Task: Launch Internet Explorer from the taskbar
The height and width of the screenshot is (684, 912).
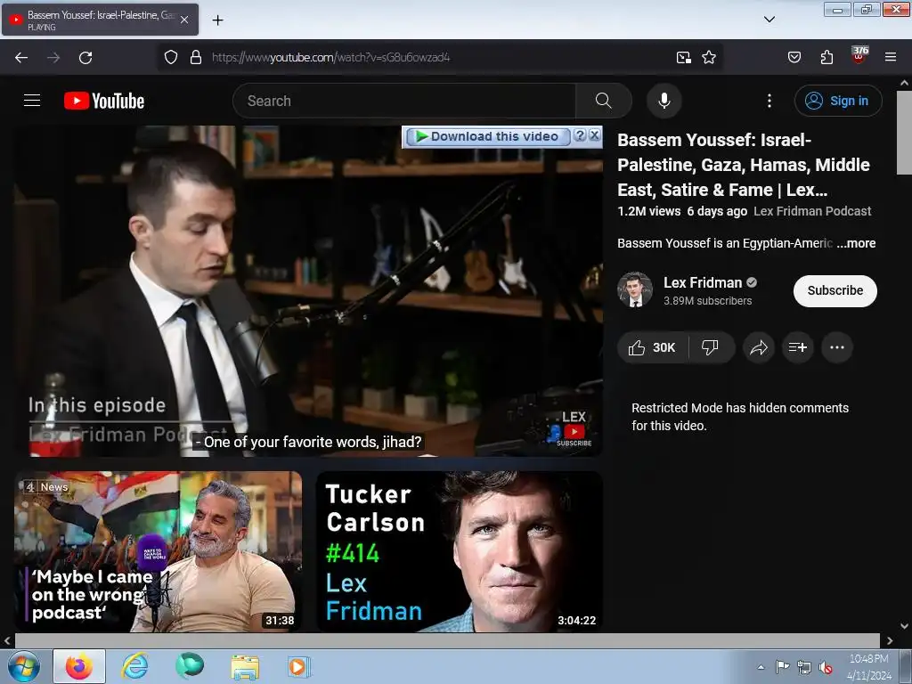Action: (x=134, y=666)
